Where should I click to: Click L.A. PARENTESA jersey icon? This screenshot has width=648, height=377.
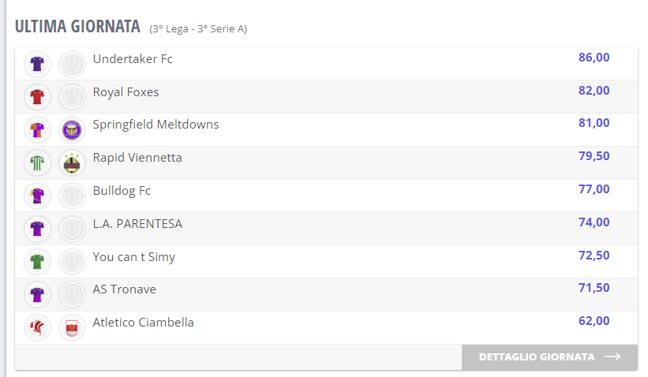click(37, 229)
